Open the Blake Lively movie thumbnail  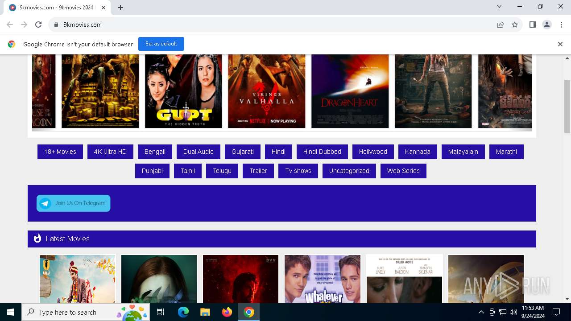click(x=405, y=279)
